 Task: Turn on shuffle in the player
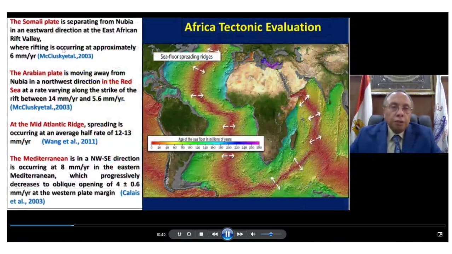[x=179, y=234]
